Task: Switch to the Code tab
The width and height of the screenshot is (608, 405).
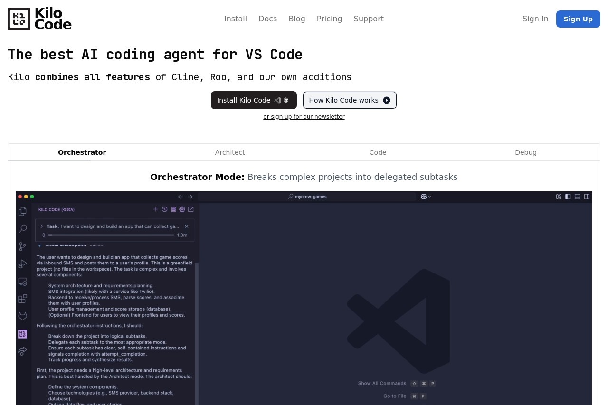Action: tap(378, 152)
